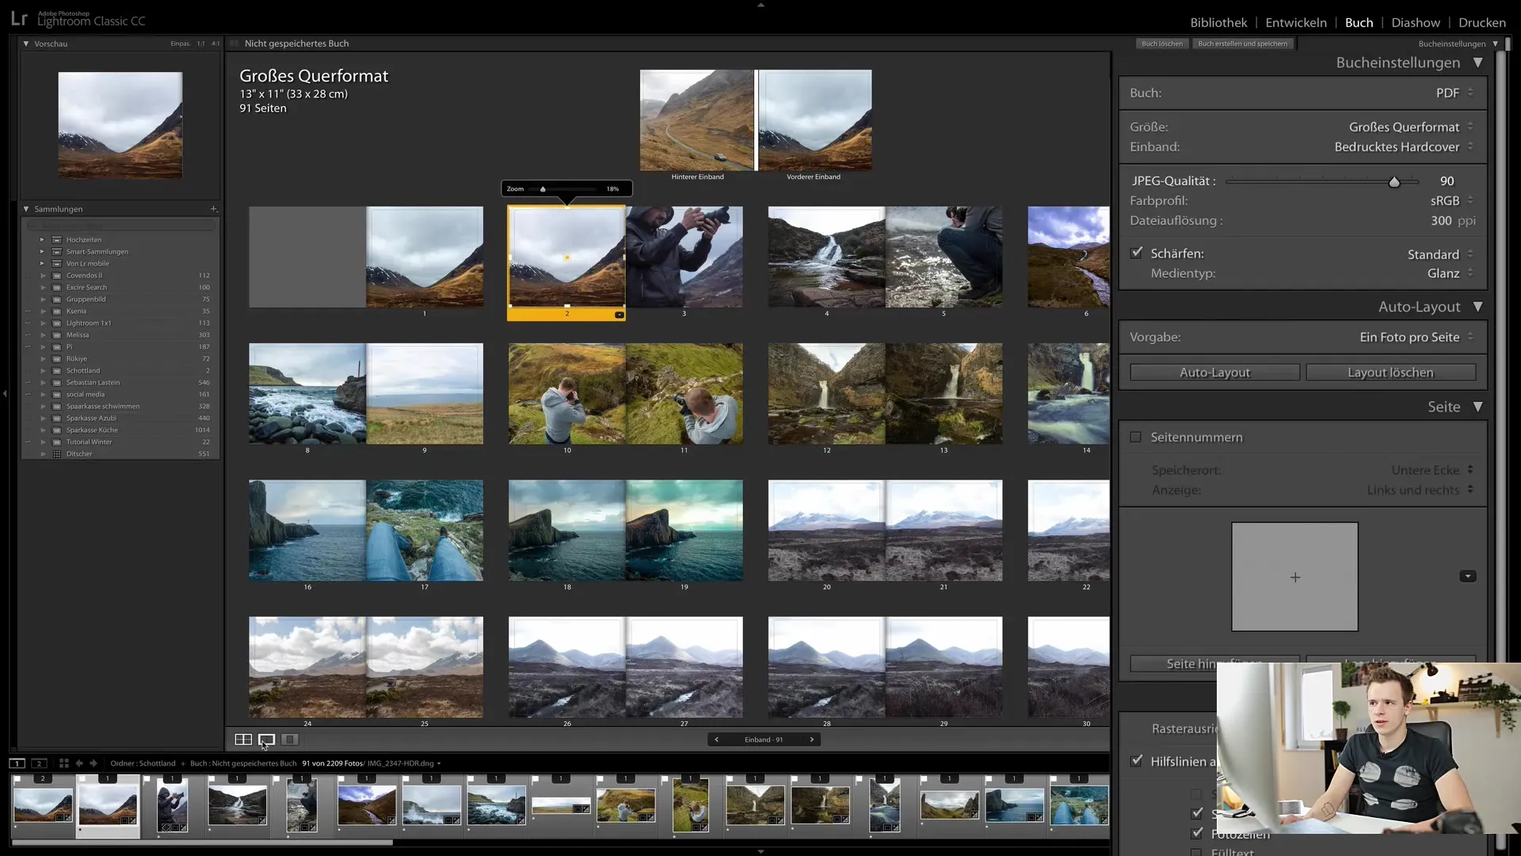This screenshot has height=856, width=1521.
Task: Switch to multi-page view icon
Action: point(243,739)
